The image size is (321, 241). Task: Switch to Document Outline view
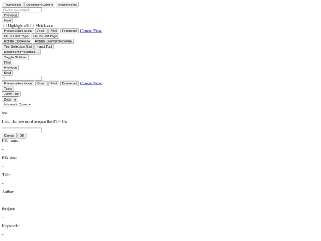point(39,5)
